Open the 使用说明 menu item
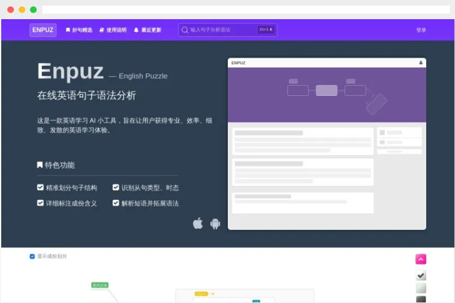 (x=113, y=30)
